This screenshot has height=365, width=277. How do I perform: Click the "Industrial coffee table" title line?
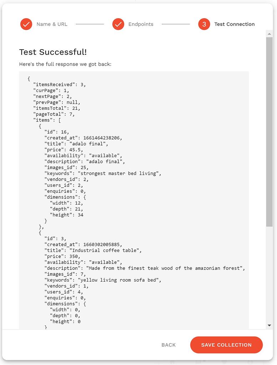coord(93,251)
